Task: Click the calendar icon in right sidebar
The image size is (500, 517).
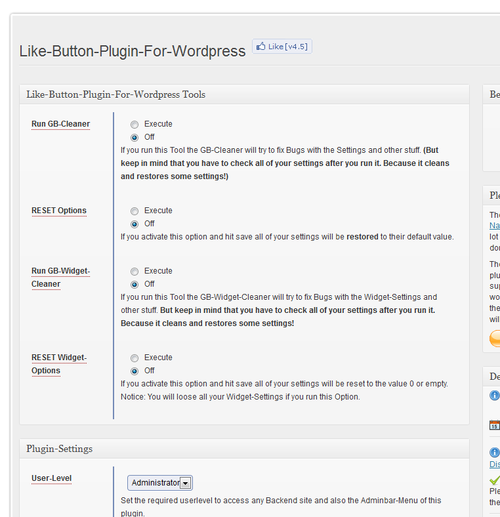Action: tap(495, 424)
